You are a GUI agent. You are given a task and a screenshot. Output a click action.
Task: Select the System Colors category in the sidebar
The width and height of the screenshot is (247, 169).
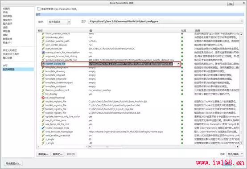tap(8, 16)
